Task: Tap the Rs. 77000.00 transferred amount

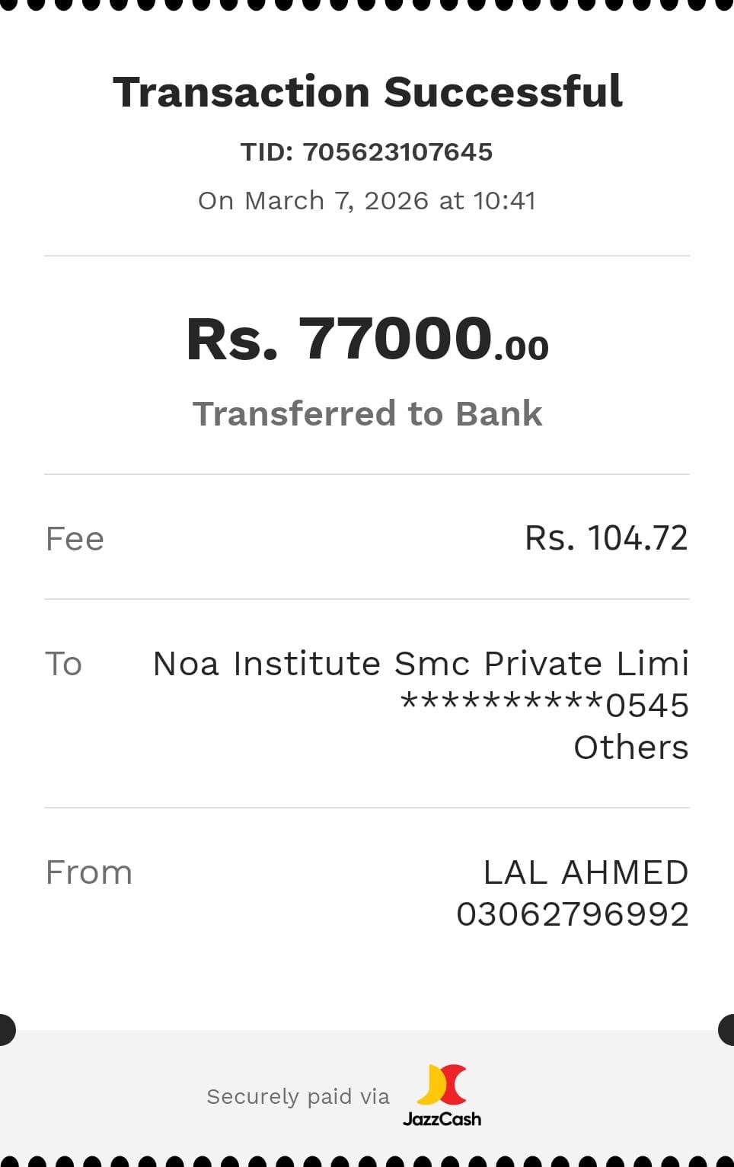Action: (367, 339)
